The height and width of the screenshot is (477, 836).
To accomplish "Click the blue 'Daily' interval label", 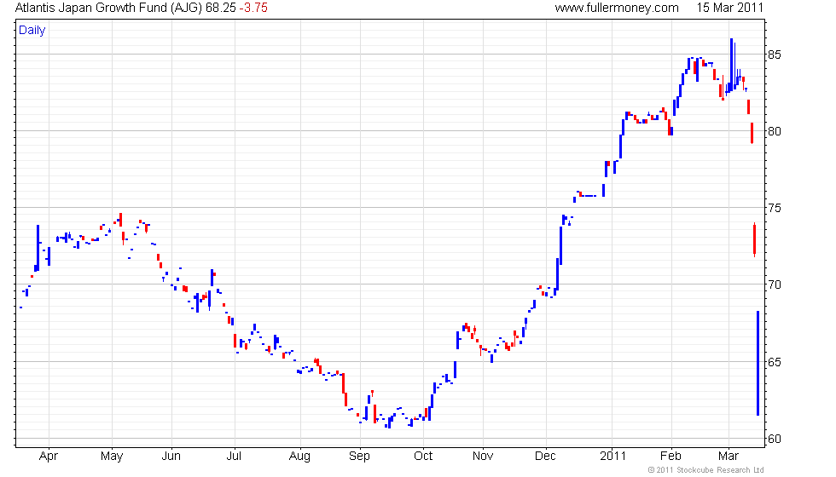I will (32, 31).
